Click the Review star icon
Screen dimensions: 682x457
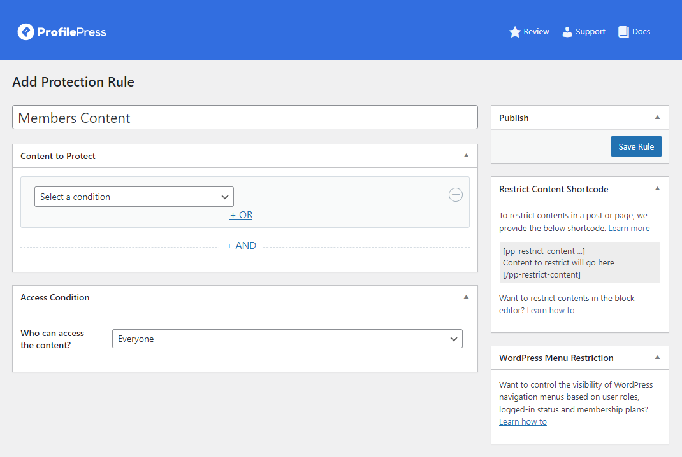[515, 32]
